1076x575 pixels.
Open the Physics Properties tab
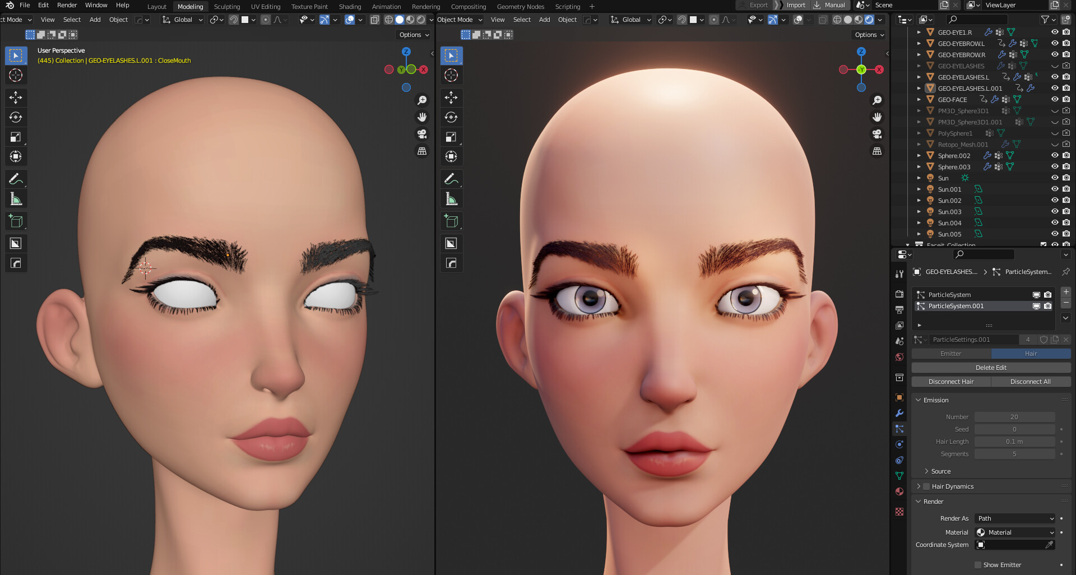(x=899, y=444)
